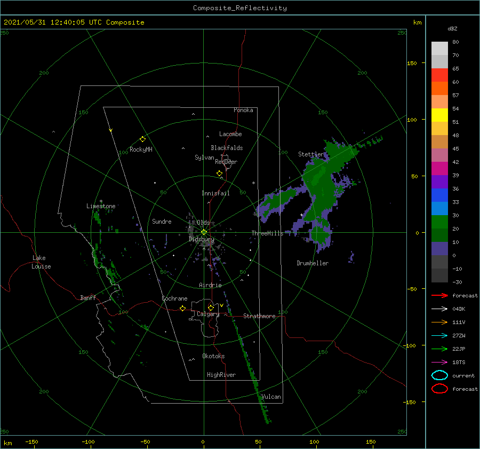Select the Drumheller city label
480x449 pixels.
(x=313, y=263)
